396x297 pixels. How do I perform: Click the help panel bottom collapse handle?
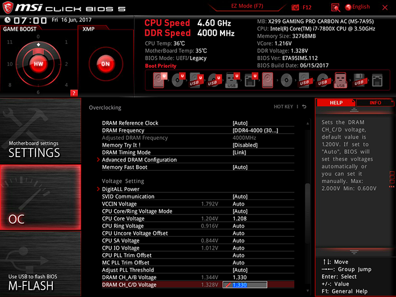354,252
